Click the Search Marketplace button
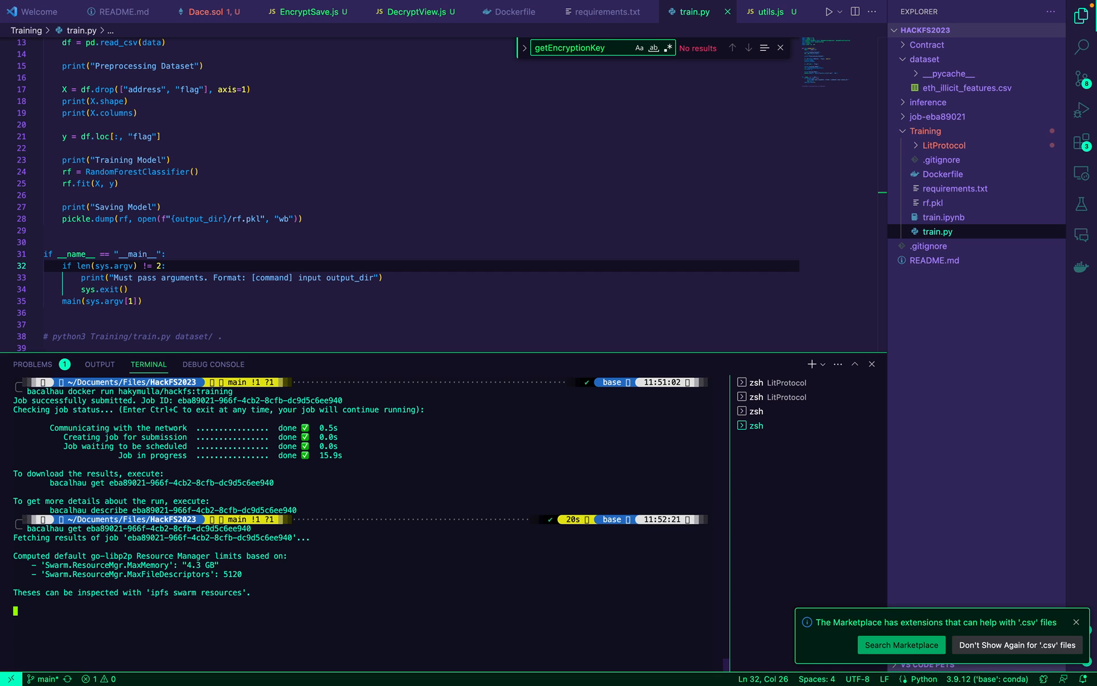The image size is (1097, 686). click(x=901, y=645)
